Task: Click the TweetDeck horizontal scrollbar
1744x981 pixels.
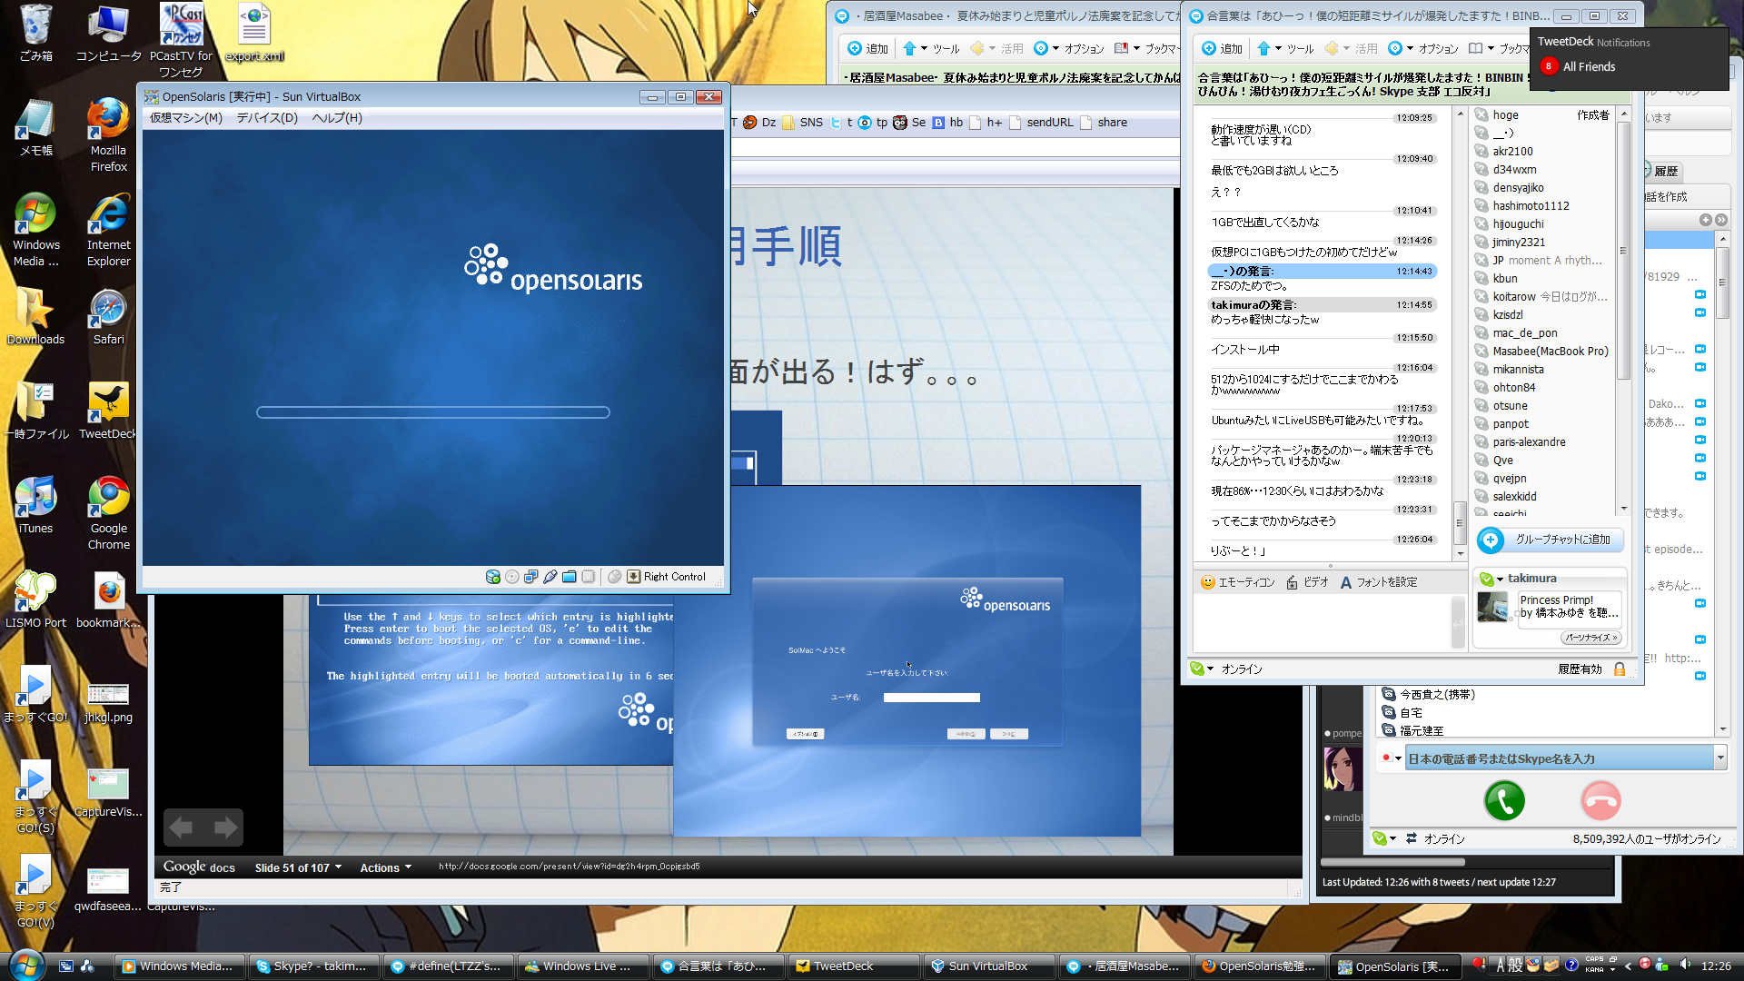Action: [1392, 863]
